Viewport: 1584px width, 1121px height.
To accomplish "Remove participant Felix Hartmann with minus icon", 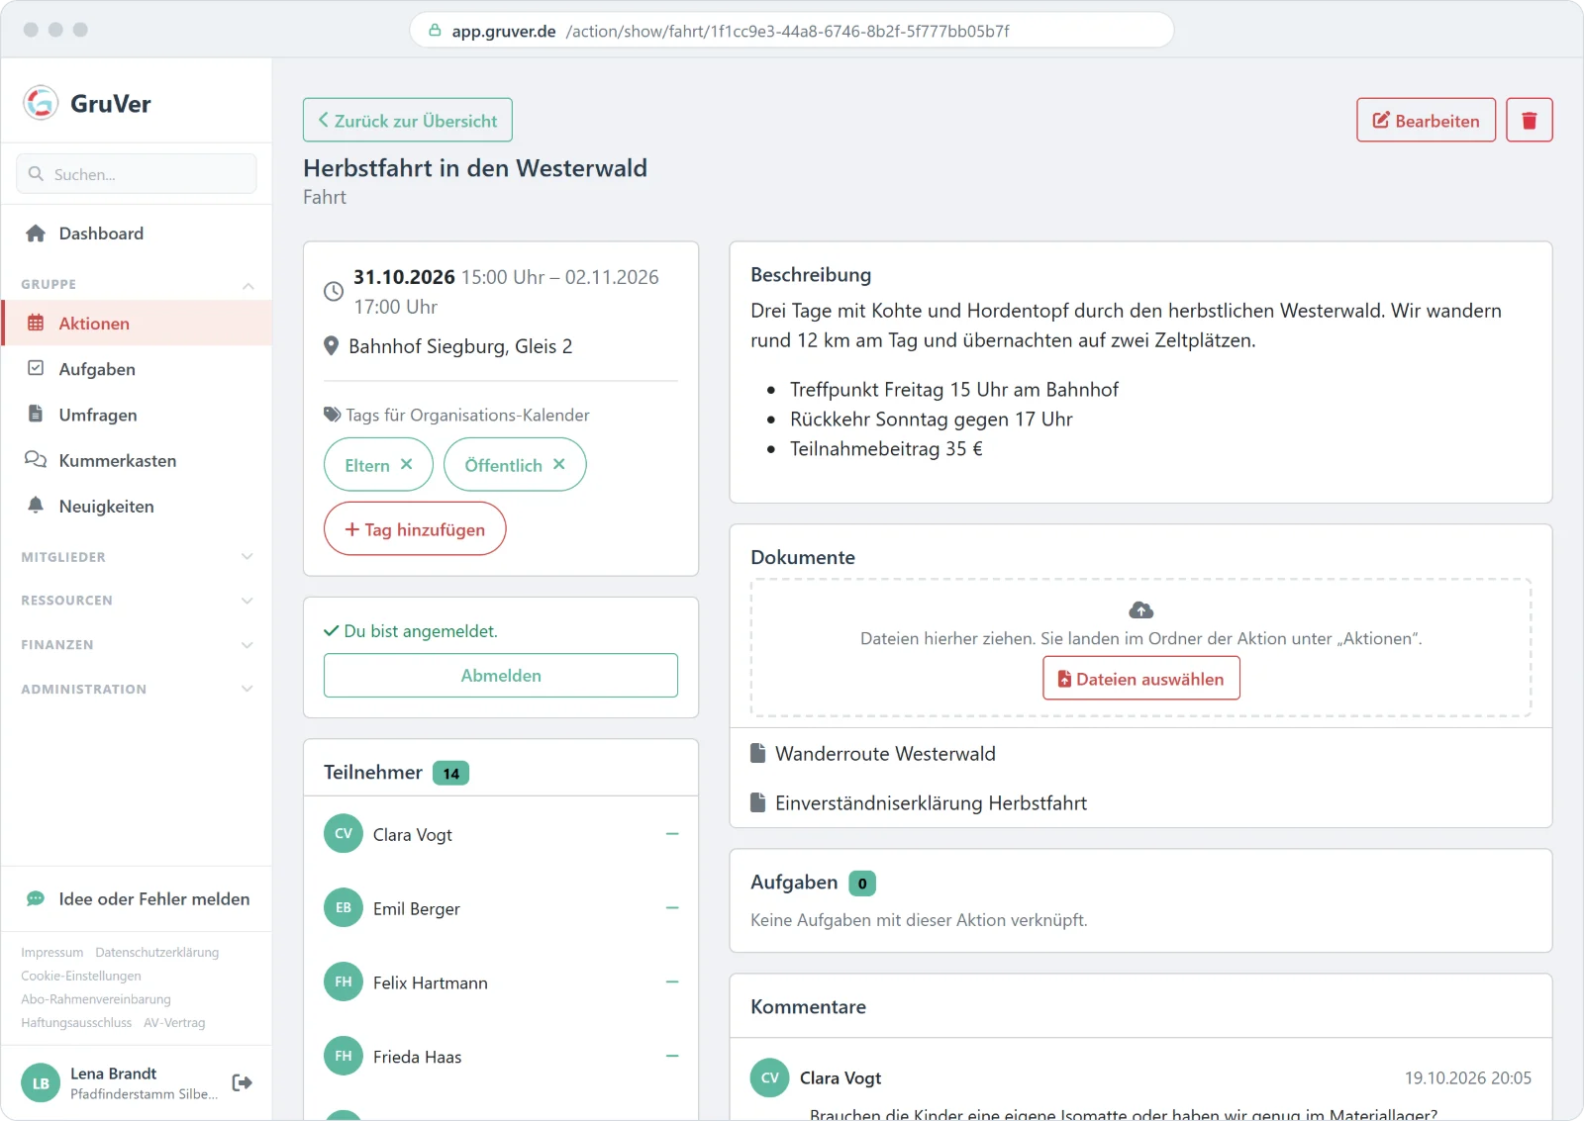I will pyautogui.click(x=672, y=982).
